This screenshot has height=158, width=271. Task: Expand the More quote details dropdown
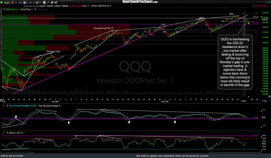(86, 6)
